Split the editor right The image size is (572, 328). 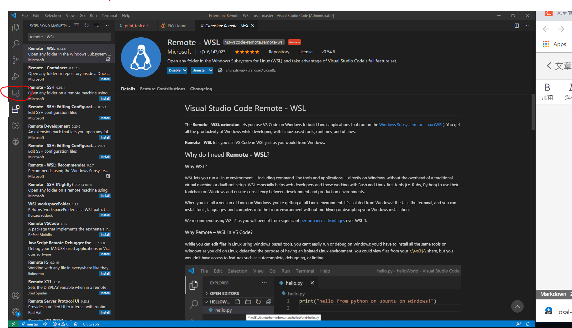click(x=517, y=26)
